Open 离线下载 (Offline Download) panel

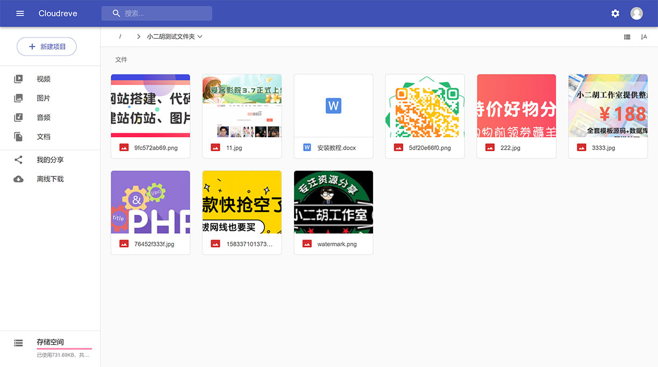(44, 179)
